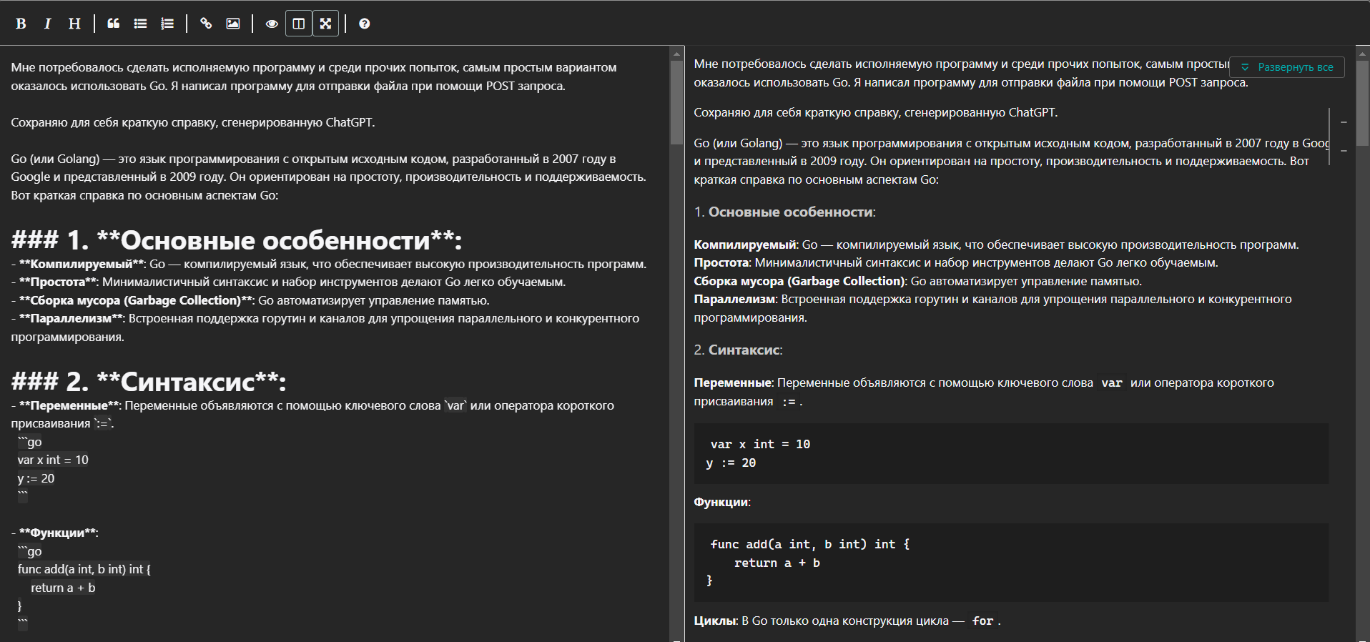Click the '- **Параллелизм**' line in the editor

coord(325,327)
